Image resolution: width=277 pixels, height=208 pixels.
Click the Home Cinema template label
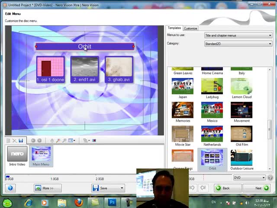pos(213,73)
